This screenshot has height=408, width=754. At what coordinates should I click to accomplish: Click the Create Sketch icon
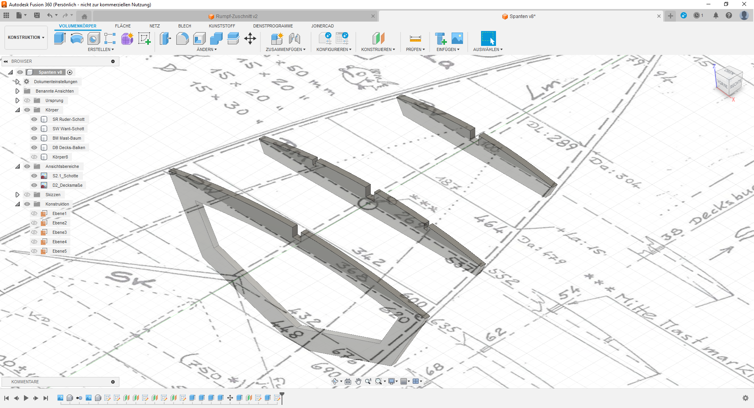144,38
